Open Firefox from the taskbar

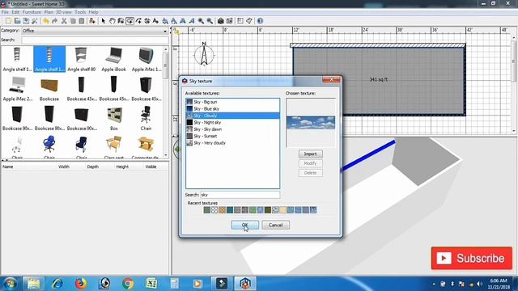(x=81, y=284)
